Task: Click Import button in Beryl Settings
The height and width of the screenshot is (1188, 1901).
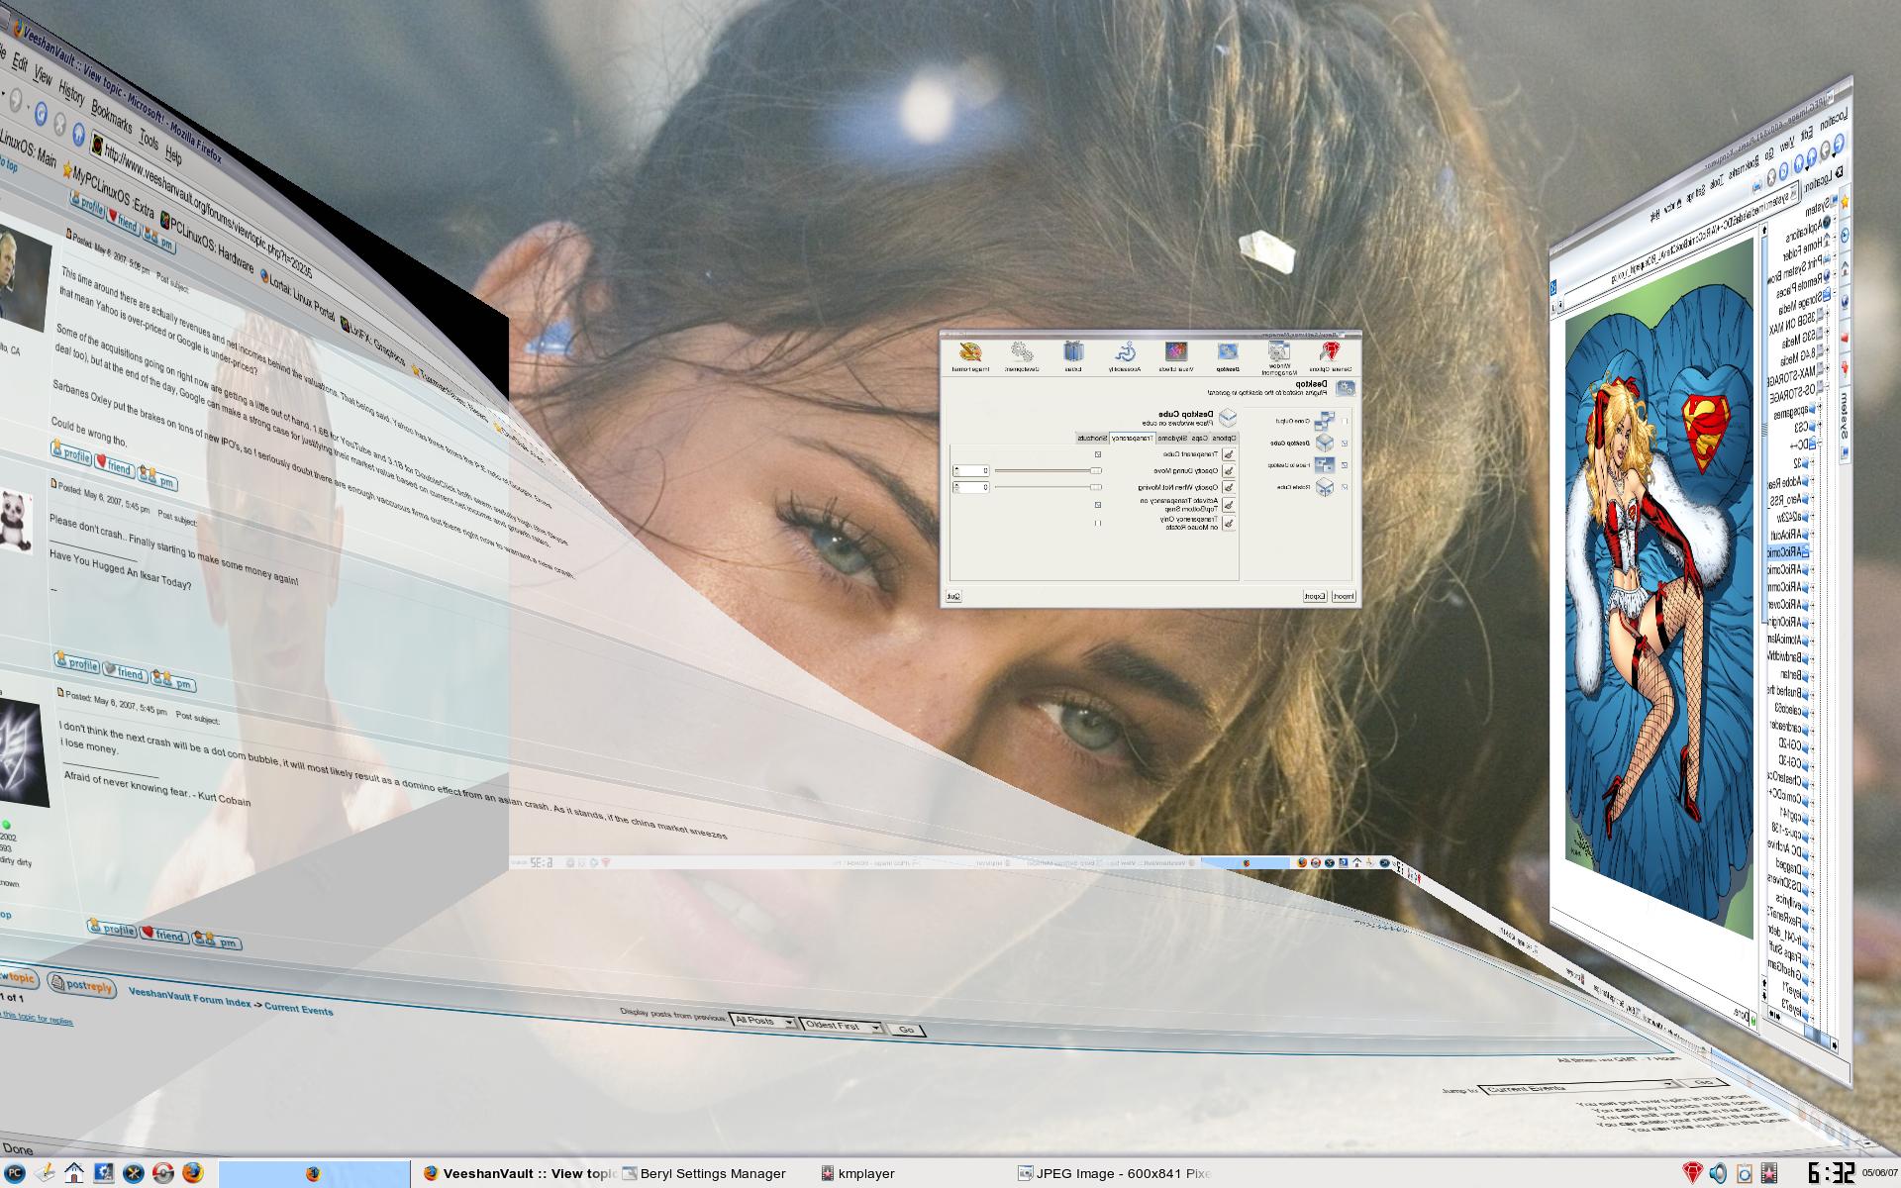Action: pos(1343,596)
